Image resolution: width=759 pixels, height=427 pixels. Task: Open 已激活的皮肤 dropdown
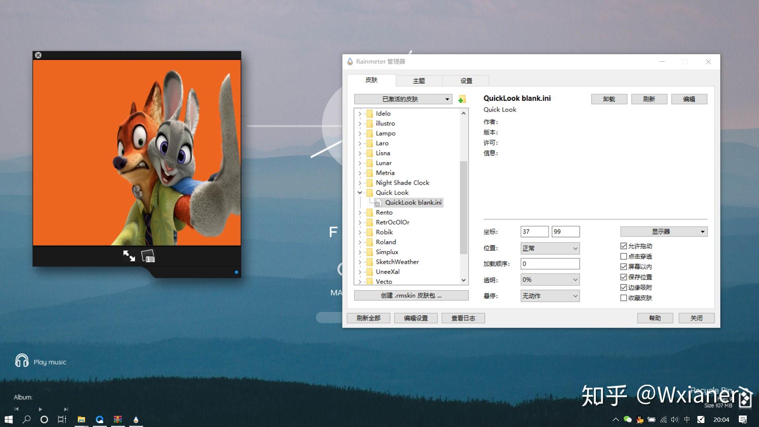tap(403, 99)
